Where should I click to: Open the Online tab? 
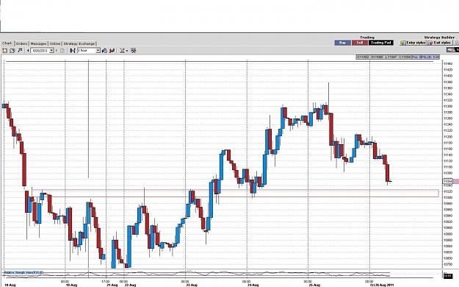pyautogui.click(x=55, y=43)
